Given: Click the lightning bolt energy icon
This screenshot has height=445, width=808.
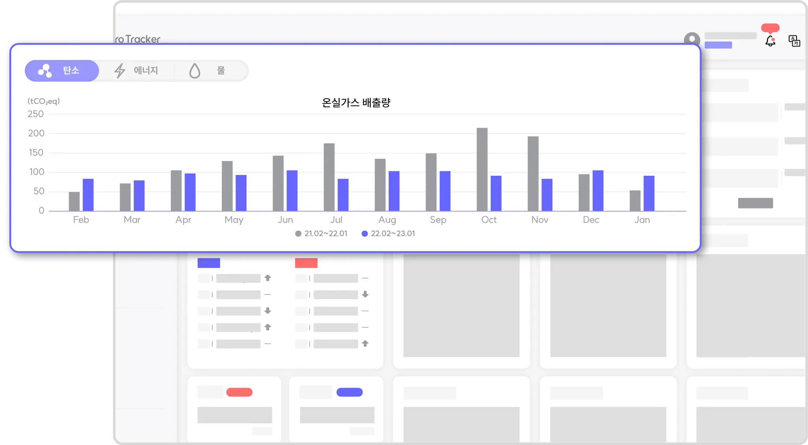Looking at the screenshot, I should [120, 71].
